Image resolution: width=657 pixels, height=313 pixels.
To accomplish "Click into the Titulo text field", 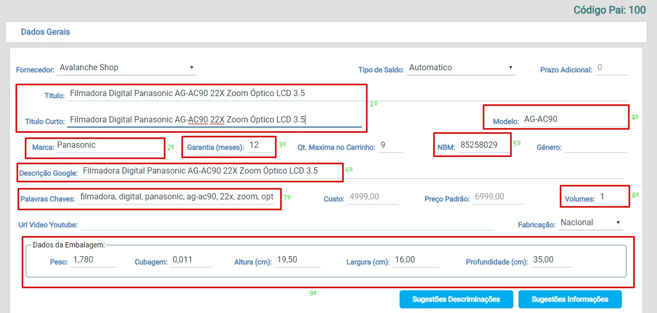I will (x=347, y=94).
